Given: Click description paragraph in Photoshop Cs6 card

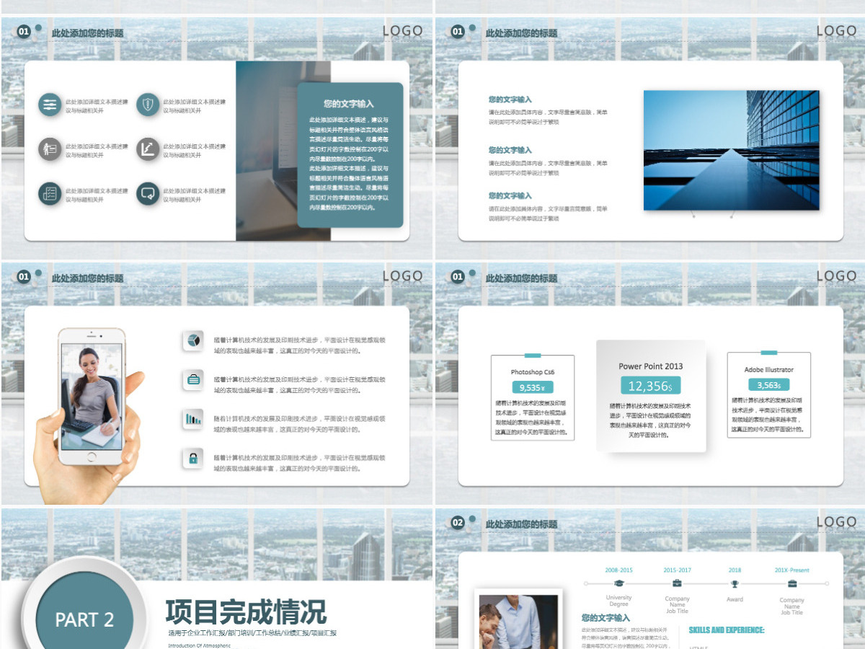Looking at the screenshot, I should pyautogui.click(x=533, y=418).
